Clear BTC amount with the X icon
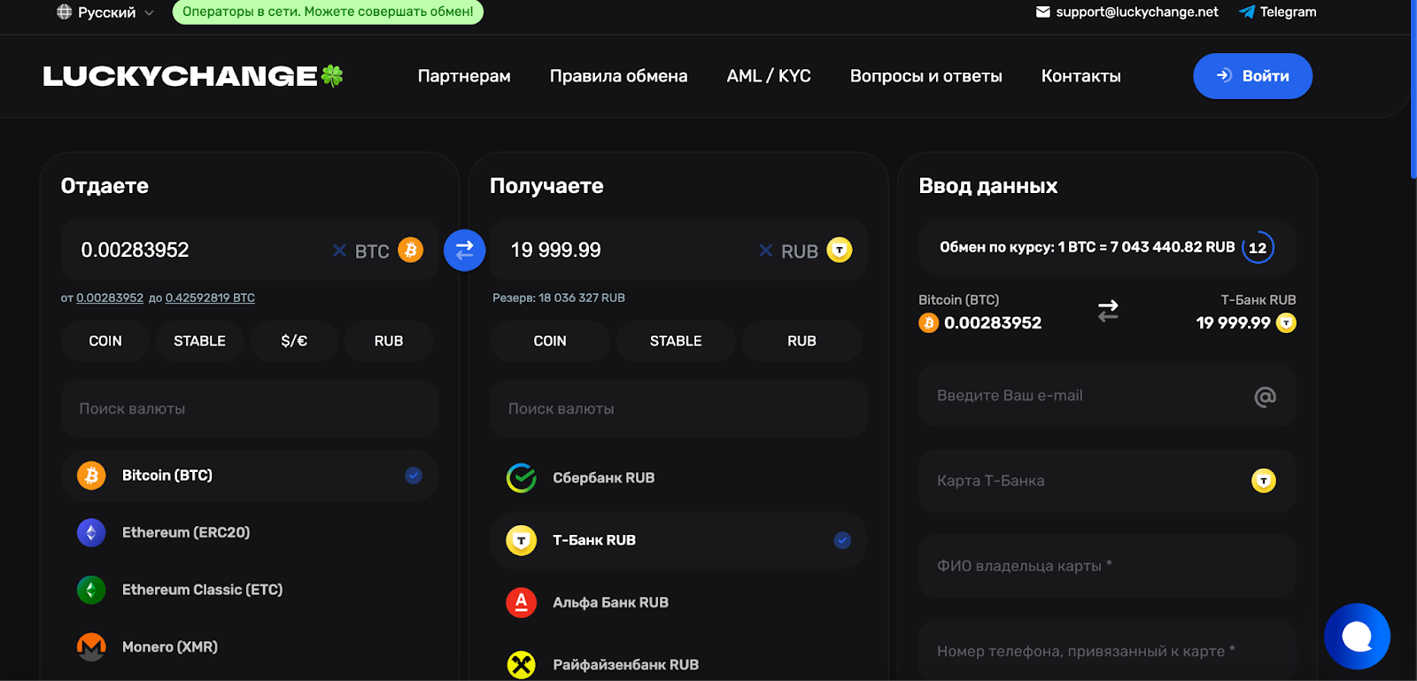Viewport: 1417px width, 681px height. click(x=339, y=251)
